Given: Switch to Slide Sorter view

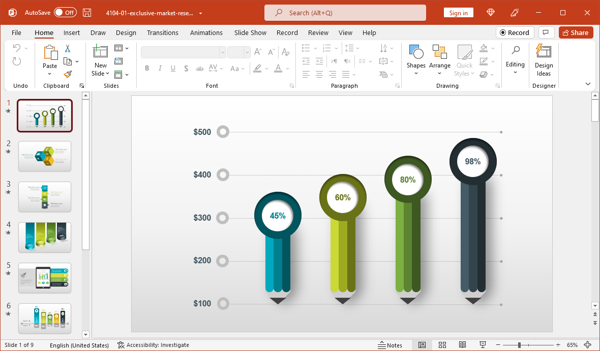Looking at the screenshot, I should point(442,345).
